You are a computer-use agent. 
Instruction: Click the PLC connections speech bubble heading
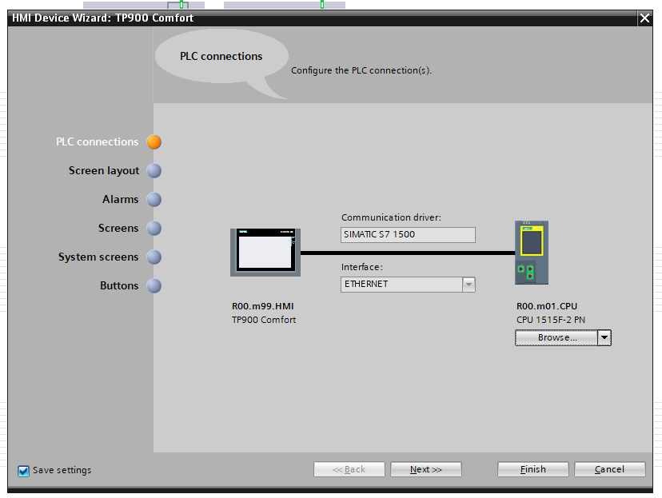pyautogui.click(x=221, y=56)
